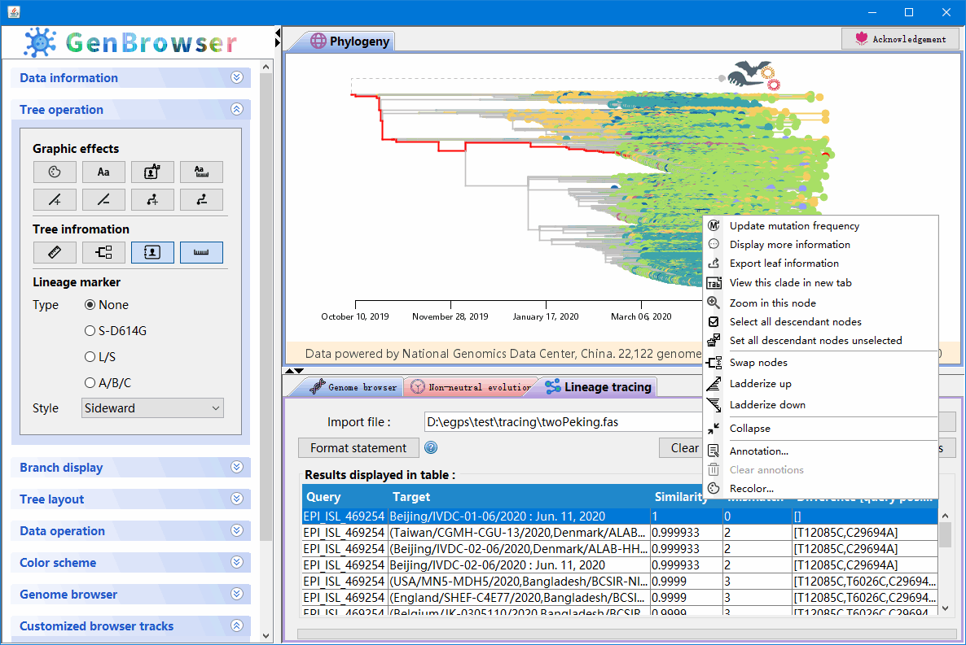Switch to the Genome browser tab
This screenshot has width=966, height=645.
tap(353, 387)
